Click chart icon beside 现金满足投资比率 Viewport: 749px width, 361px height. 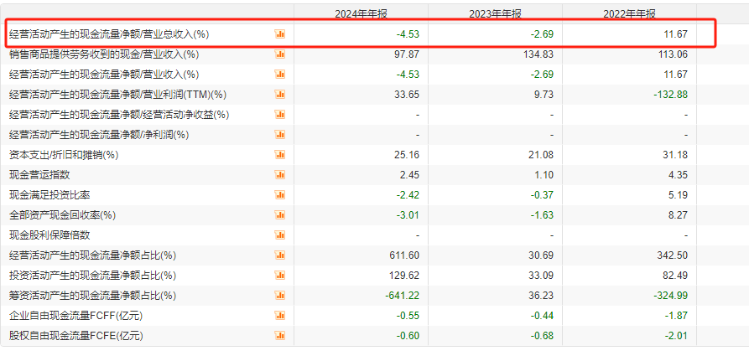279,195
